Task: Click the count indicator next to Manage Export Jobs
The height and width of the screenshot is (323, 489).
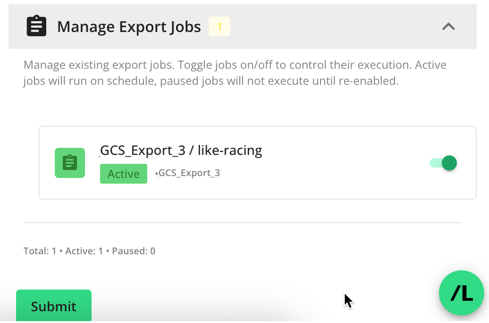Action: [219, 26]
